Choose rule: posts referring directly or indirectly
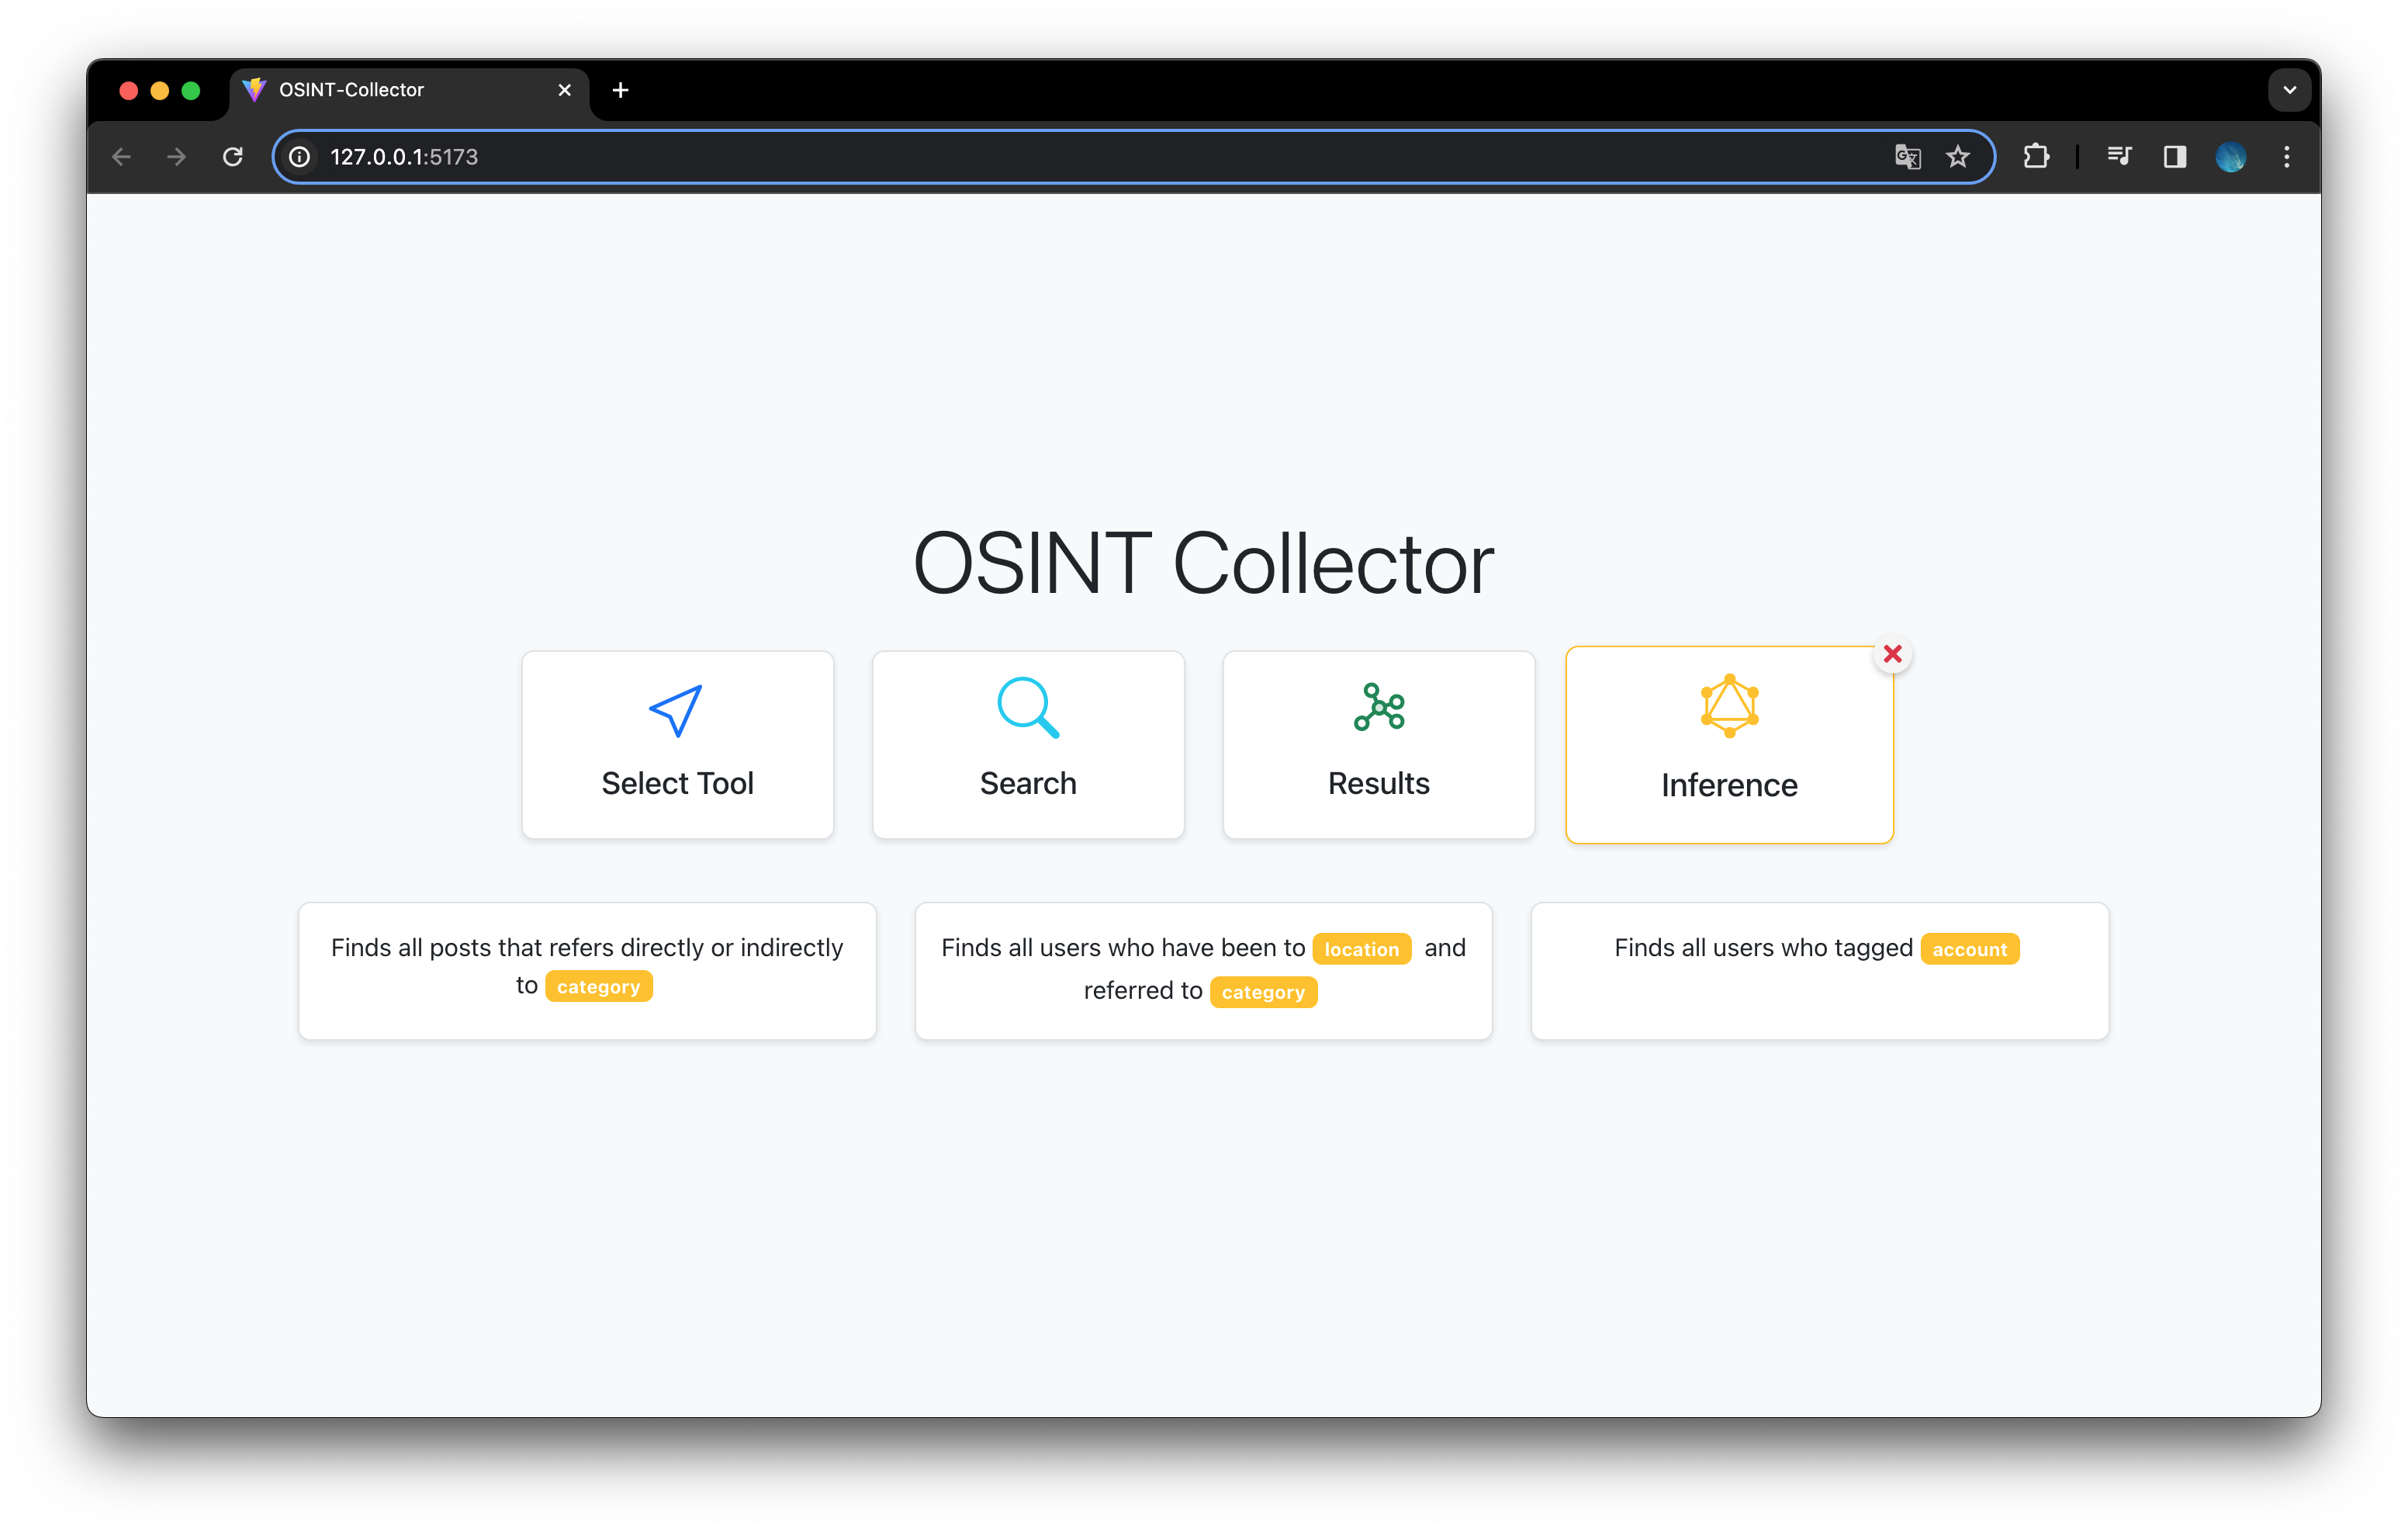 click(587, 971)
